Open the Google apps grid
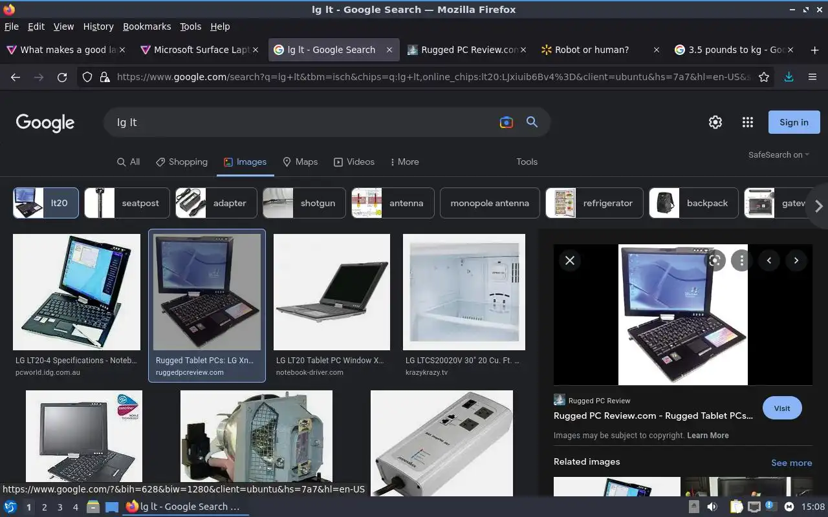This screenshot has height=517, width=828. tap(748, 122)
